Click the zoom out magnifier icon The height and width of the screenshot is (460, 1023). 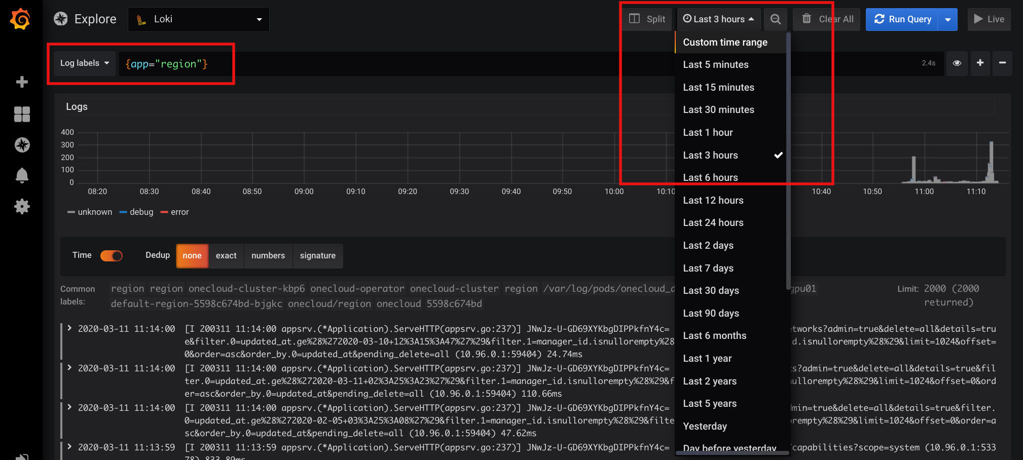tap(776, 19)
